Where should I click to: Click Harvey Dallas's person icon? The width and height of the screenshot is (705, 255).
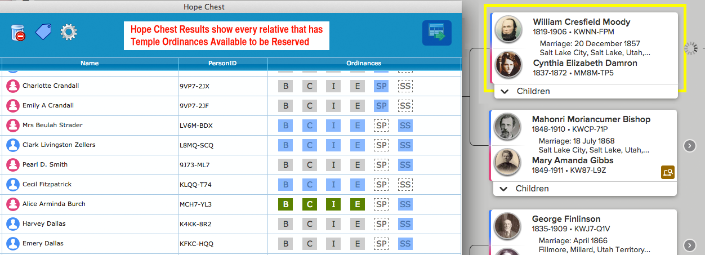click(x=12, y=224)
